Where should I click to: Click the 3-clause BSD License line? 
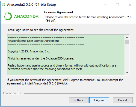click(x=41, y=58)
